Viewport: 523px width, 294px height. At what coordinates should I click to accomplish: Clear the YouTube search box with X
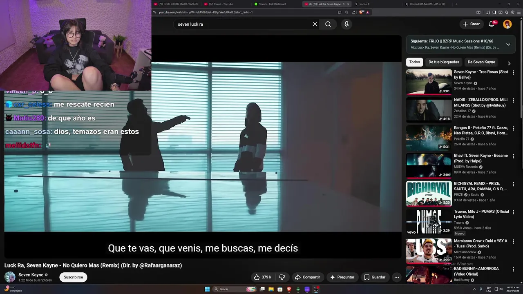coord(315,24)
